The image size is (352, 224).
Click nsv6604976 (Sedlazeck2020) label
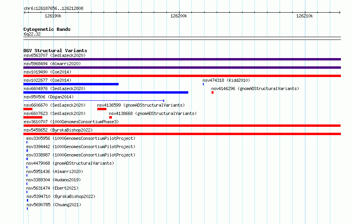(55, 88)
